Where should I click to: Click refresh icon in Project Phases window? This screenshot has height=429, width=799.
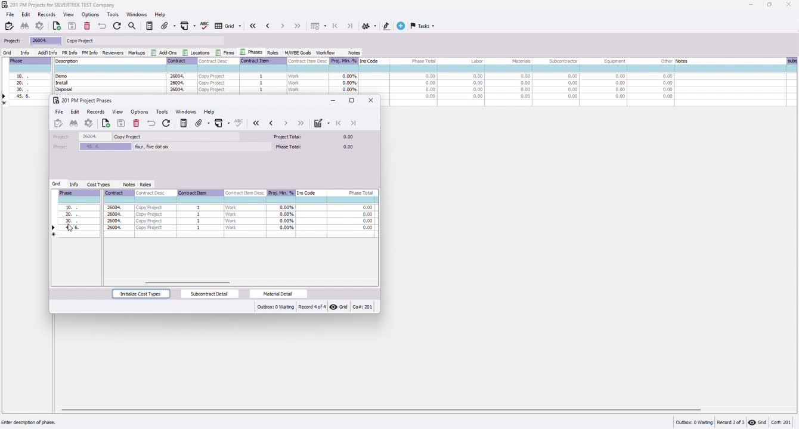coord(166,123)
